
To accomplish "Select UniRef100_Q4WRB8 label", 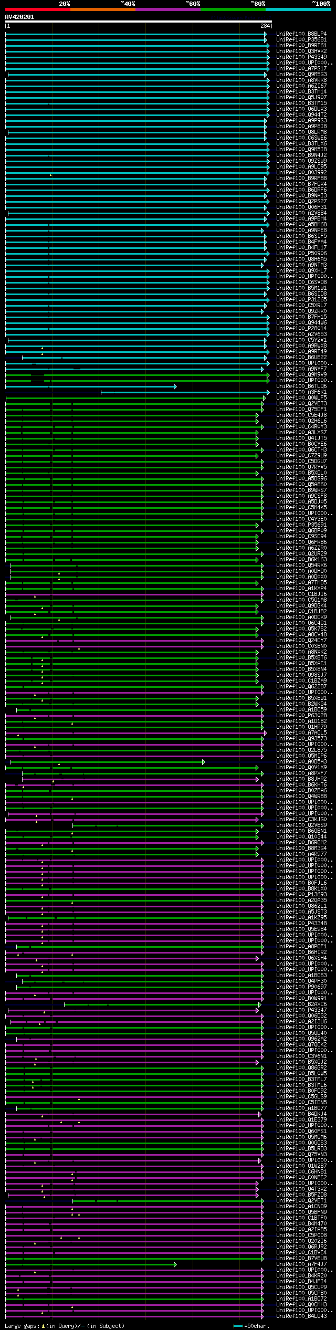I will (x=301, y=796).
